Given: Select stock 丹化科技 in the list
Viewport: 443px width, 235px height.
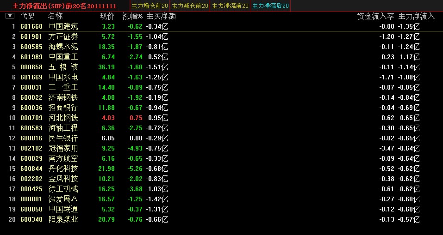Looking at the screenshot, I should (x=63, y=169).
